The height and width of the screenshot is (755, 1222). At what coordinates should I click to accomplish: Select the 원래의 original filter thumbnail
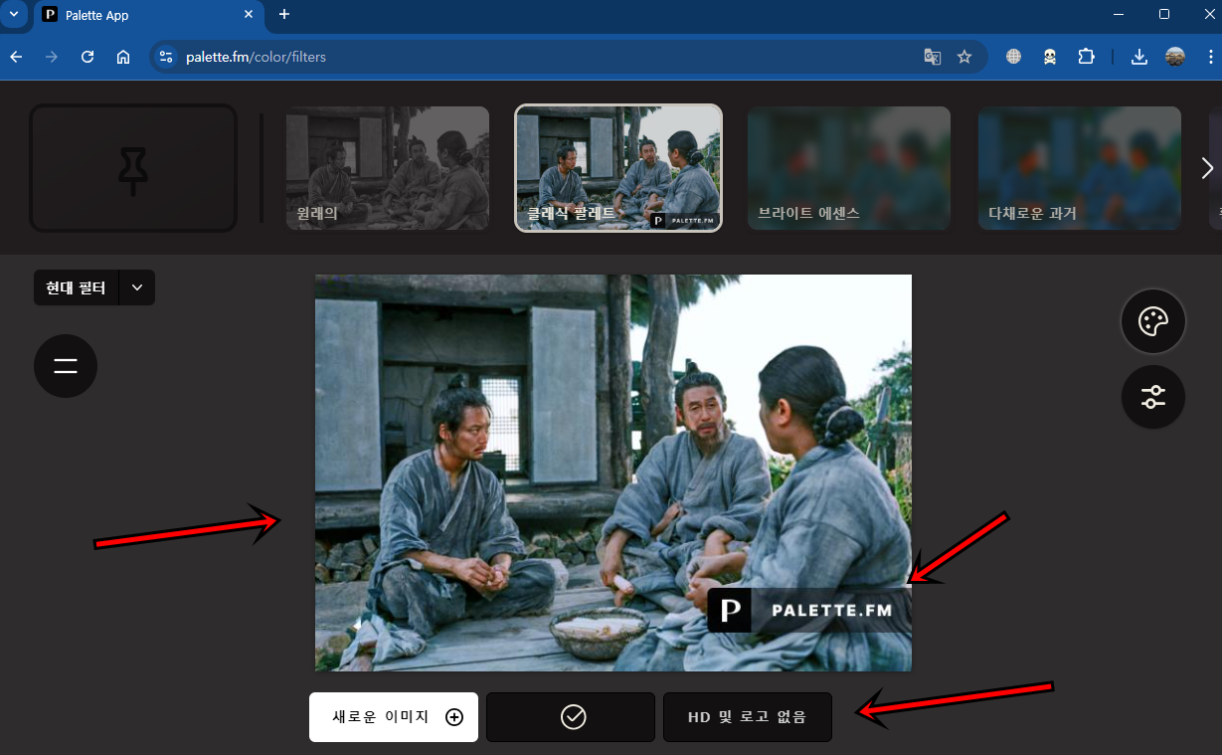click(x=388, y=168)
